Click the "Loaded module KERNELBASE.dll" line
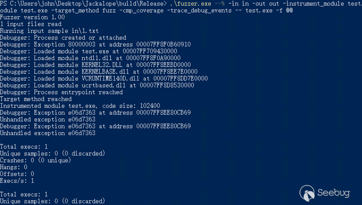Screen dimensions: 362x205 [x=99, y=72]
